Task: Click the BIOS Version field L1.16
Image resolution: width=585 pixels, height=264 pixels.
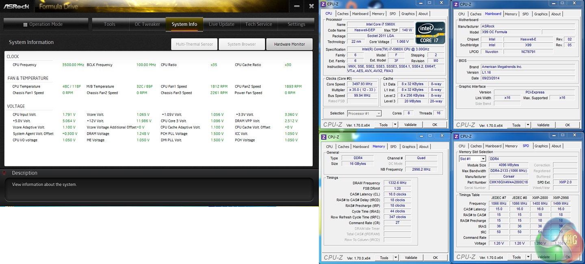Action: 527,73
